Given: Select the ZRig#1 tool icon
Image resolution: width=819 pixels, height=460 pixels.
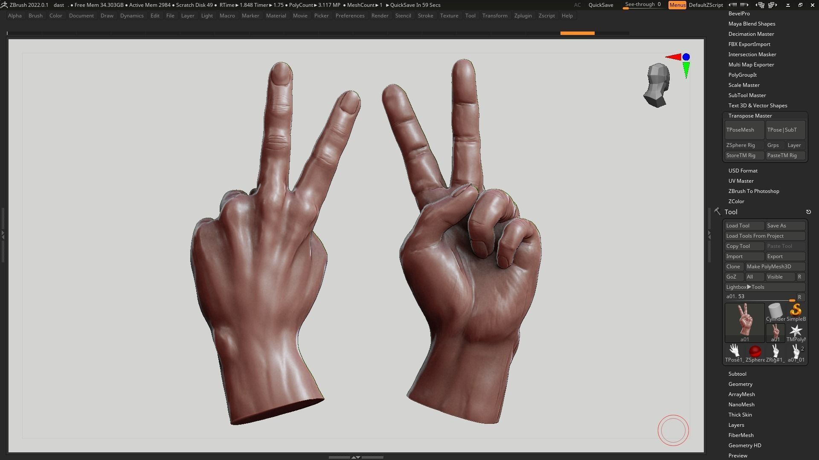Looking at the screenshot, I should click(775, 353).
